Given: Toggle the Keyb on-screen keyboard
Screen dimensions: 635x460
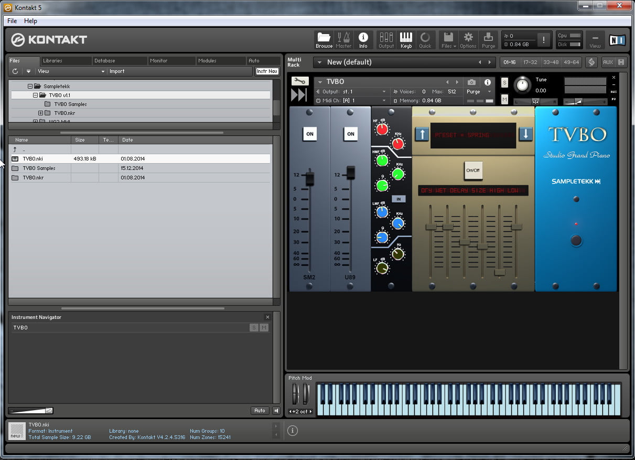Looking at the screenshot, I should [406, 40].
